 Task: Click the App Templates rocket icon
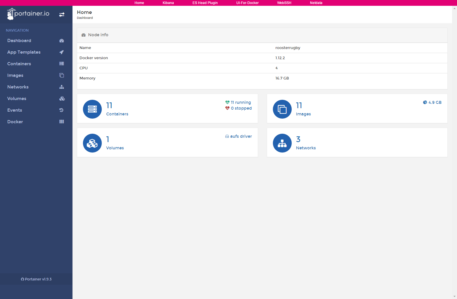click(61, 52)
